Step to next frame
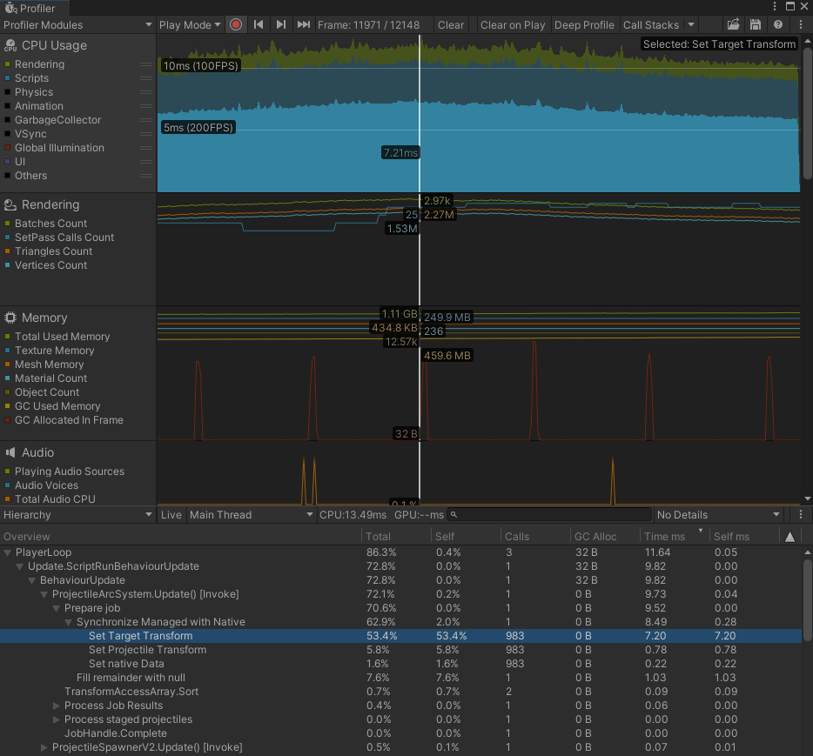 [280, 25]
